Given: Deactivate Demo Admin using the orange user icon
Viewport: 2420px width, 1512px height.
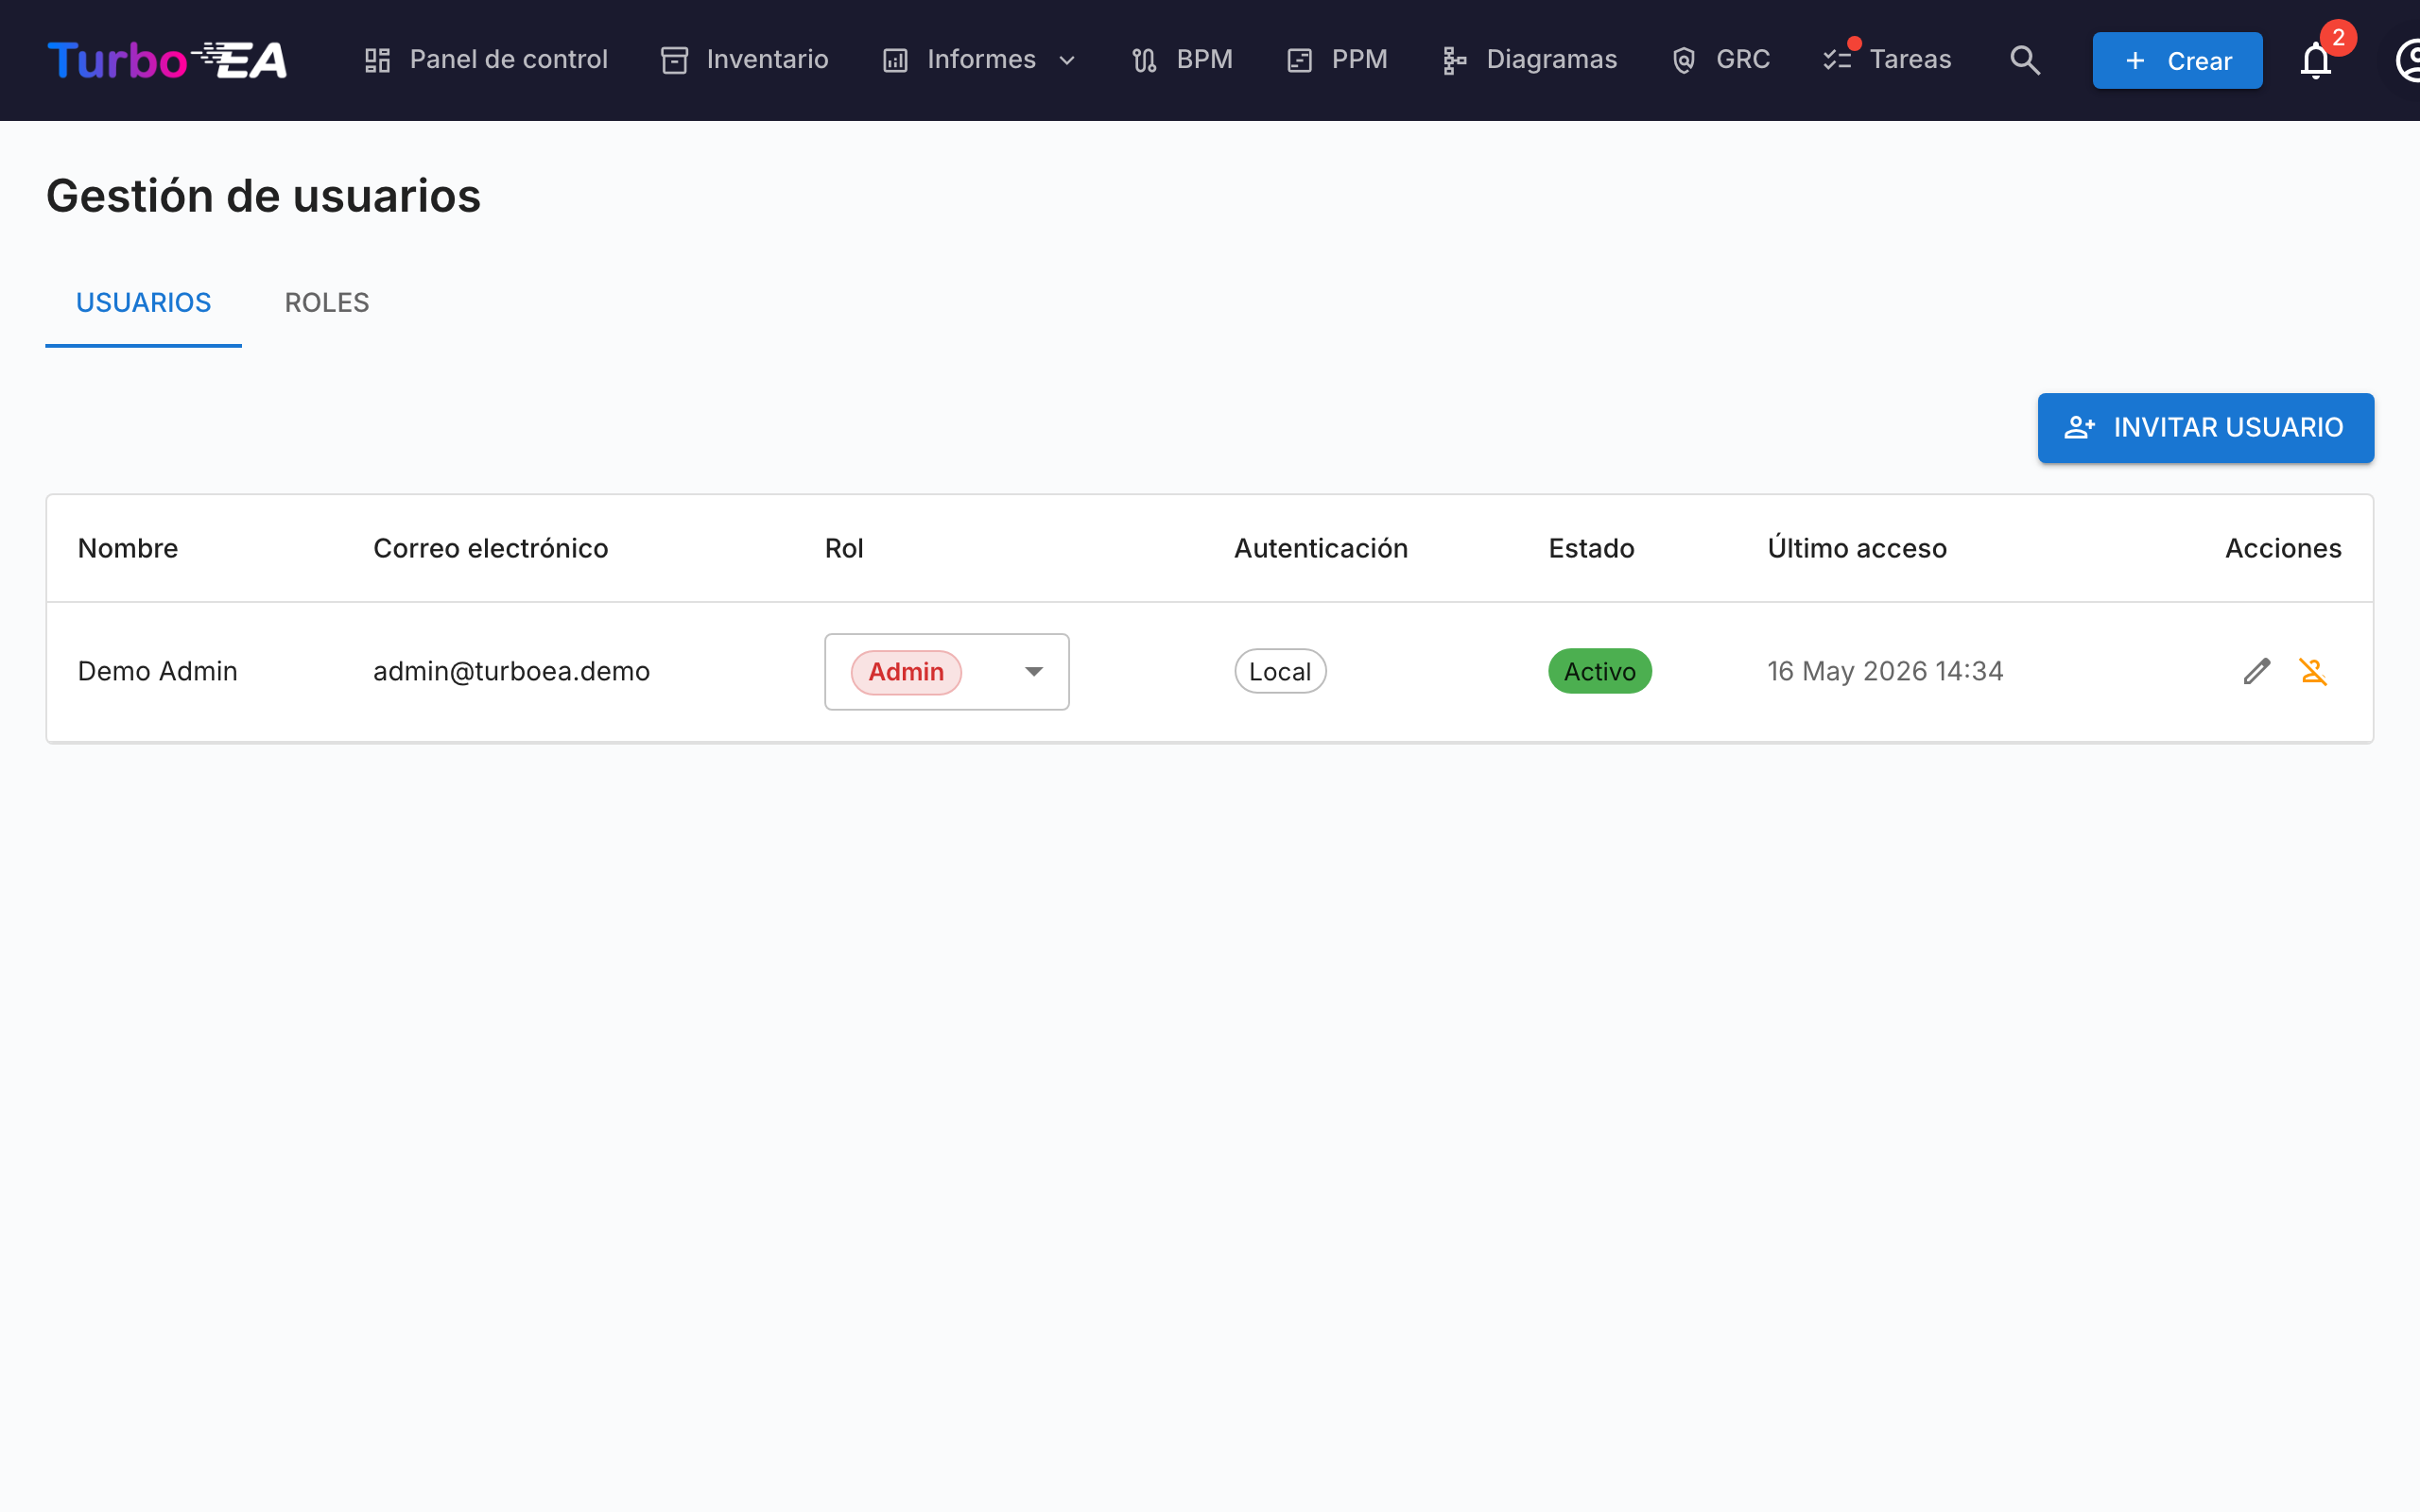Looking at the screenshot, I should tap(2313, 671).
